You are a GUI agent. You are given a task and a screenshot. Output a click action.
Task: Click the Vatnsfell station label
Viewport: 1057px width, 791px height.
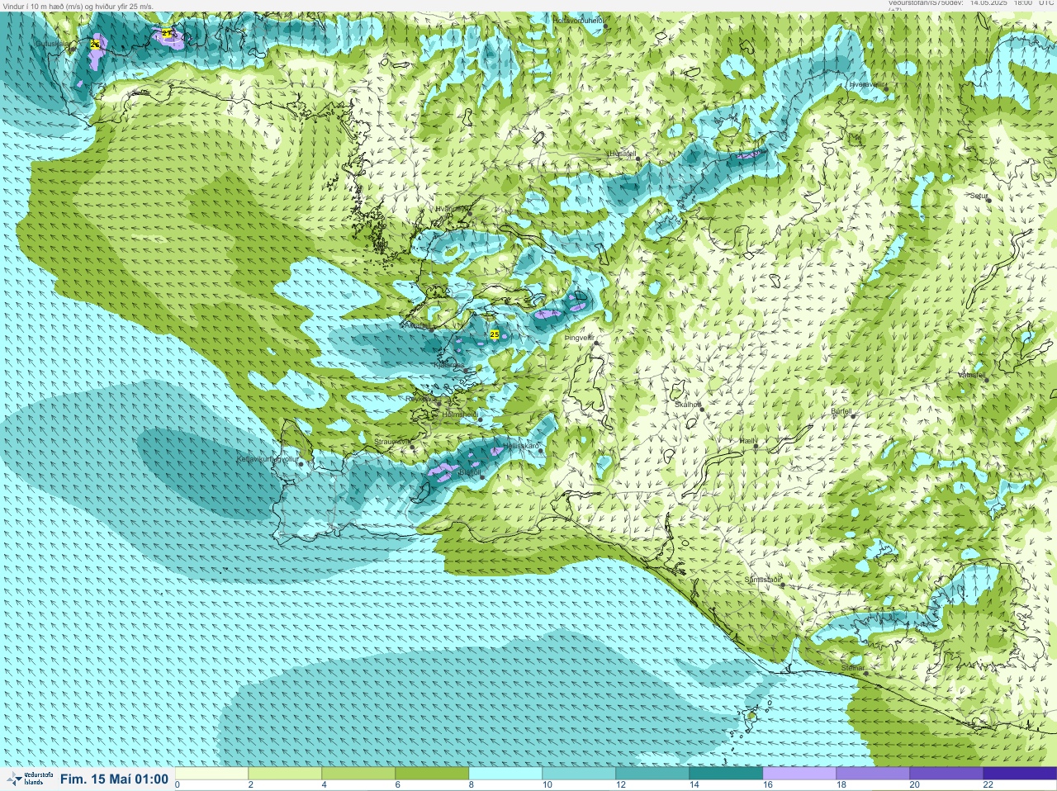point(972,374)
